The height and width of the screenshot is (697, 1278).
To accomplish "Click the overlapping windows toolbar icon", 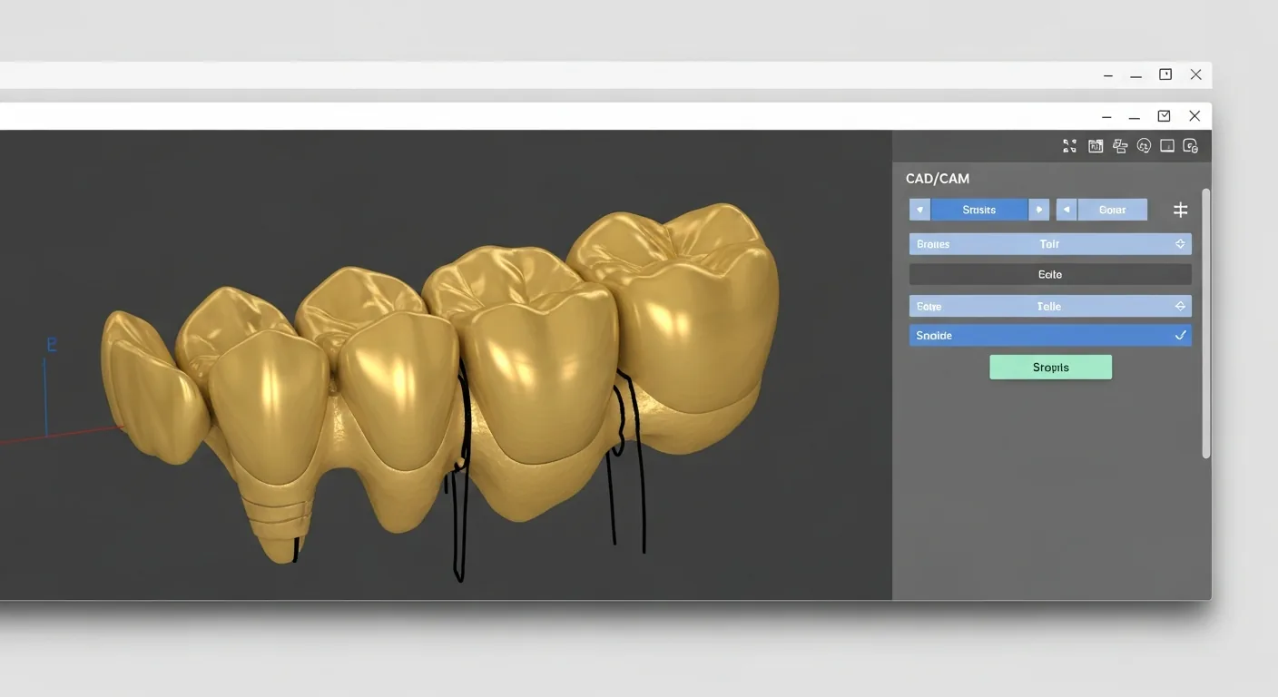I will tap(1120, 146).
